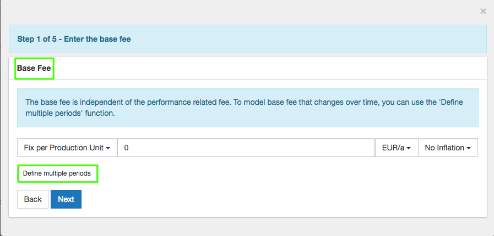Change the currency unit from EUR/a
Image resolution: width=494 pixels, height=236 pixels.
[x=397, y=148]
